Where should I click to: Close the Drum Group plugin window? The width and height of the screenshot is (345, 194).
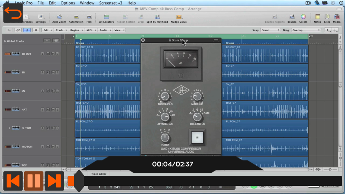point(143,40)
